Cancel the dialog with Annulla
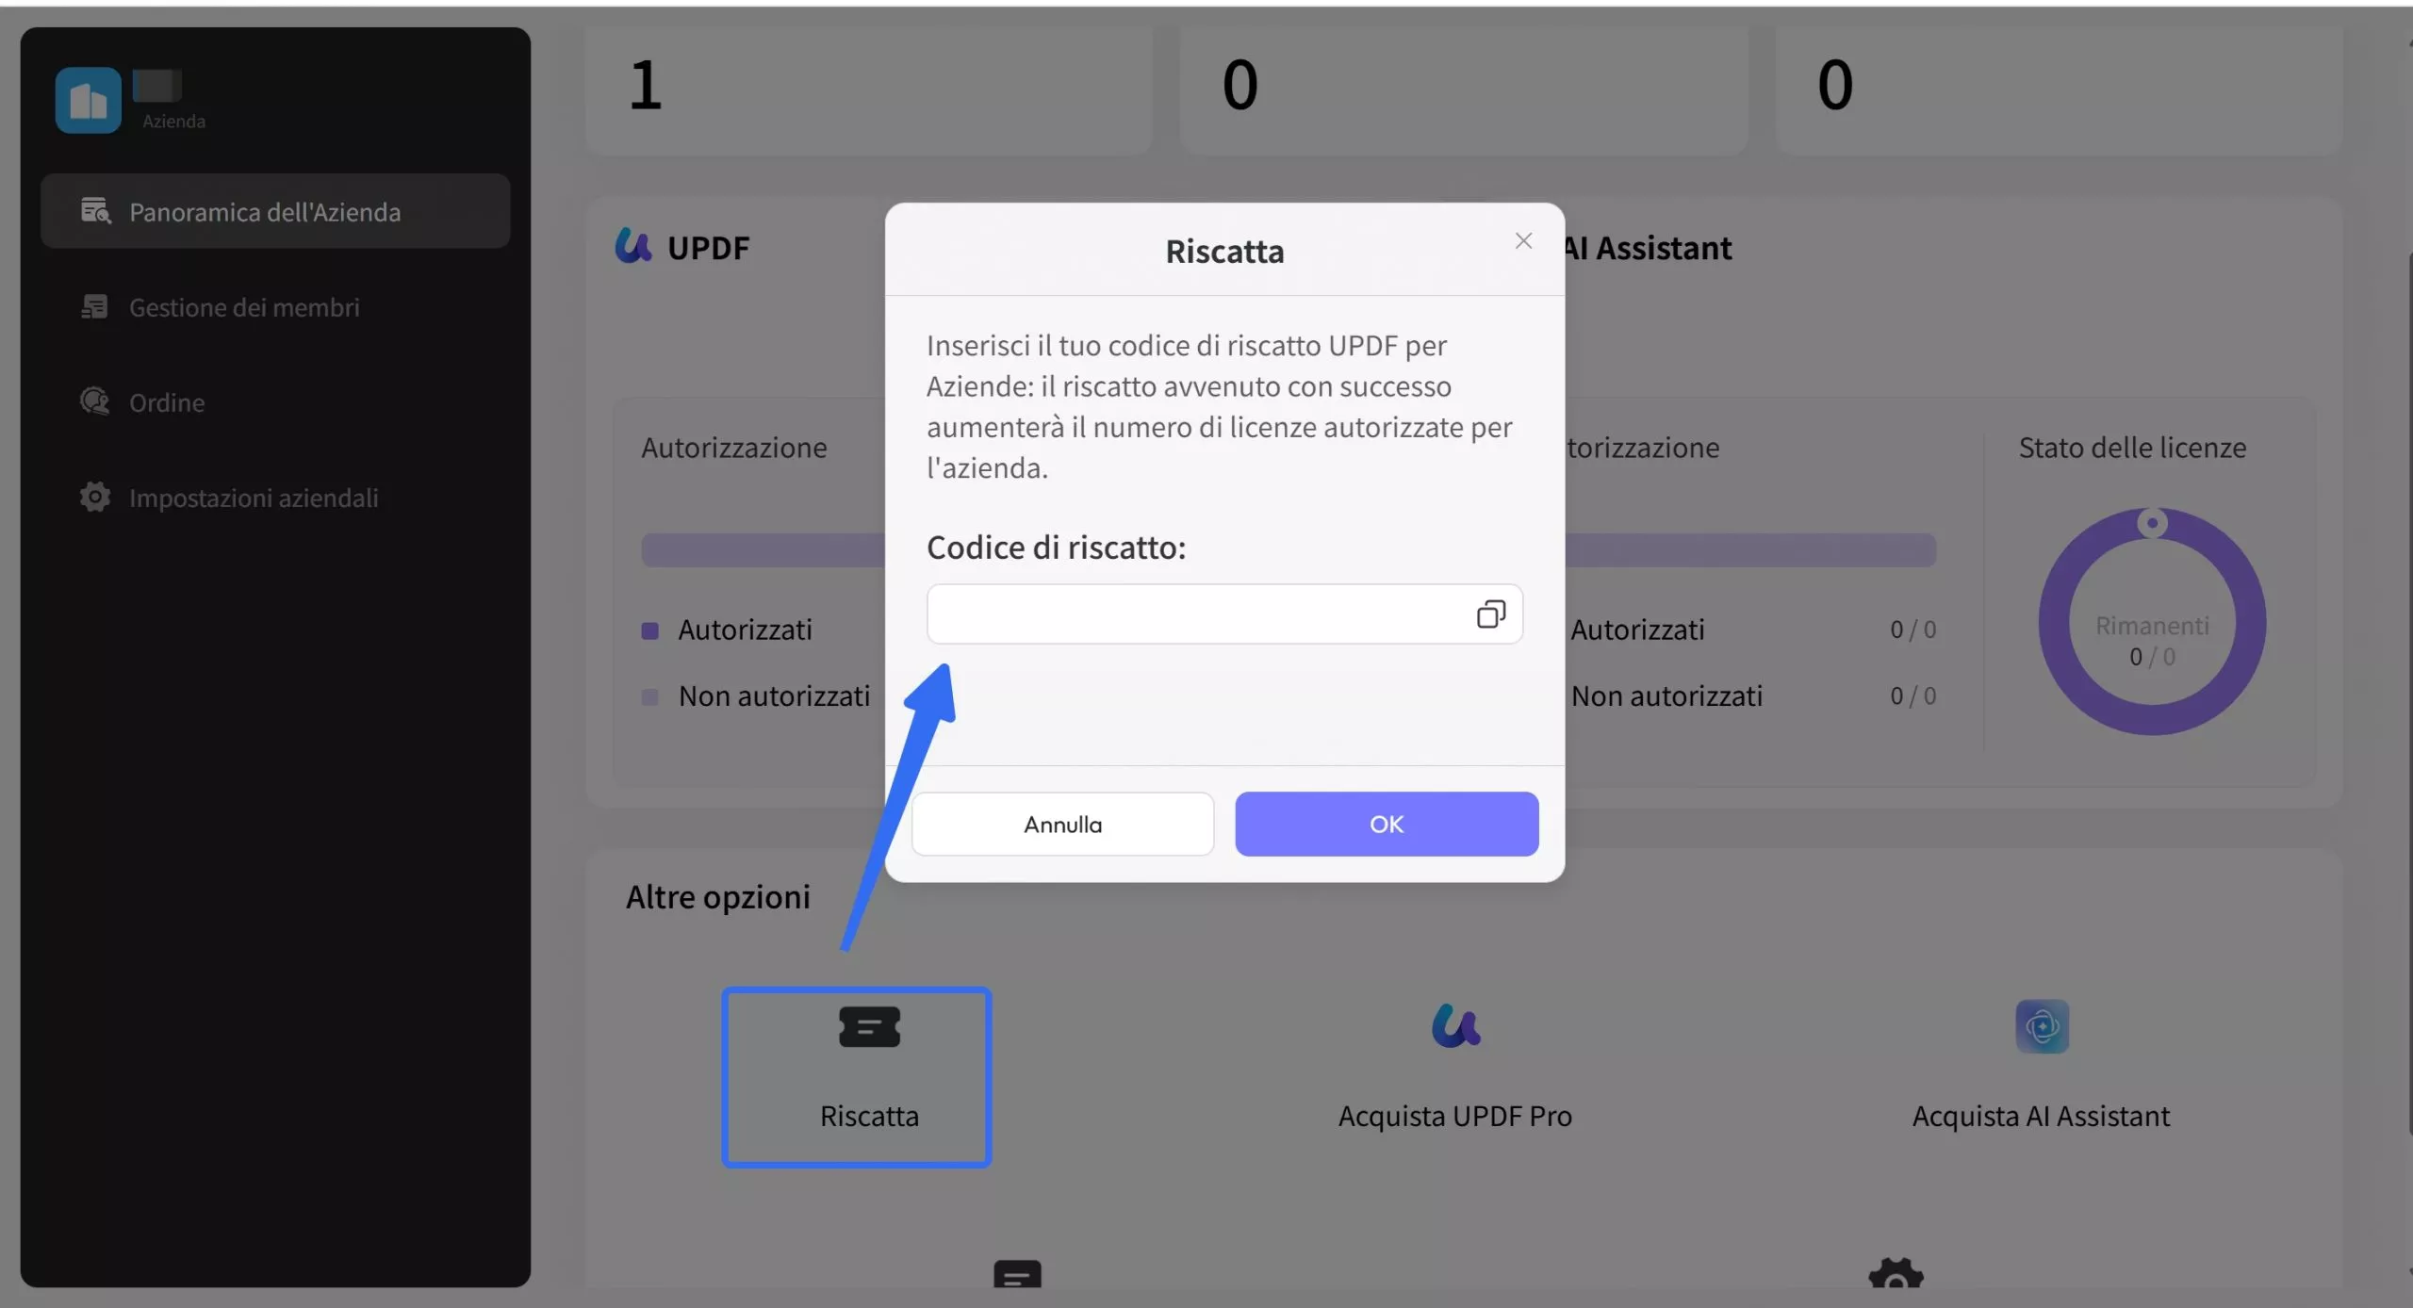The width and height of the screenshot is (2413, 1308). tap(1062, 825)
